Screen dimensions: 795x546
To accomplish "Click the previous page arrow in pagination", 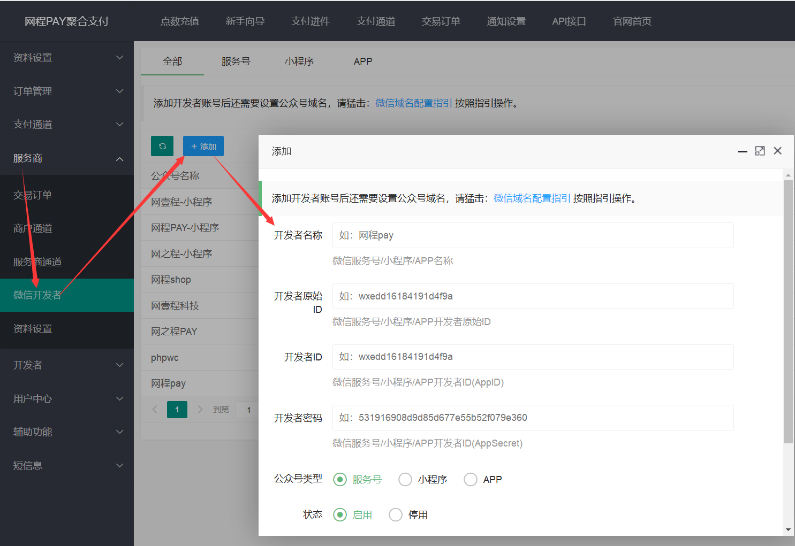I will coord(155,409).
